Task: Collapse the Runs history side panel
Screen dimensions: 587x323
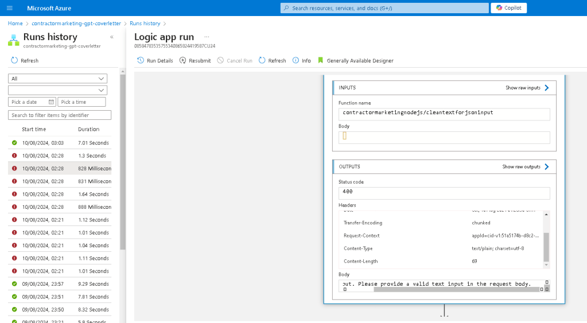Action: click(111, 37)
